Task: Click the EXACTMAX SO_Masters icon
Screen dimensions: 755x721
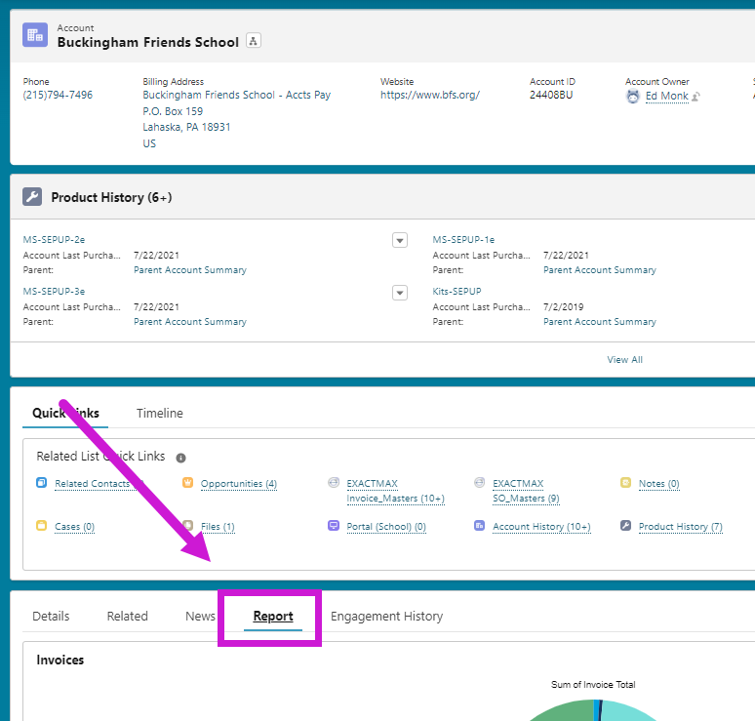Action: tap(479, 483)
